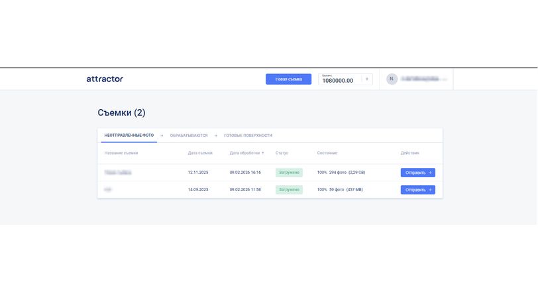Open the first shoot by its blurred name

(118, 173)
